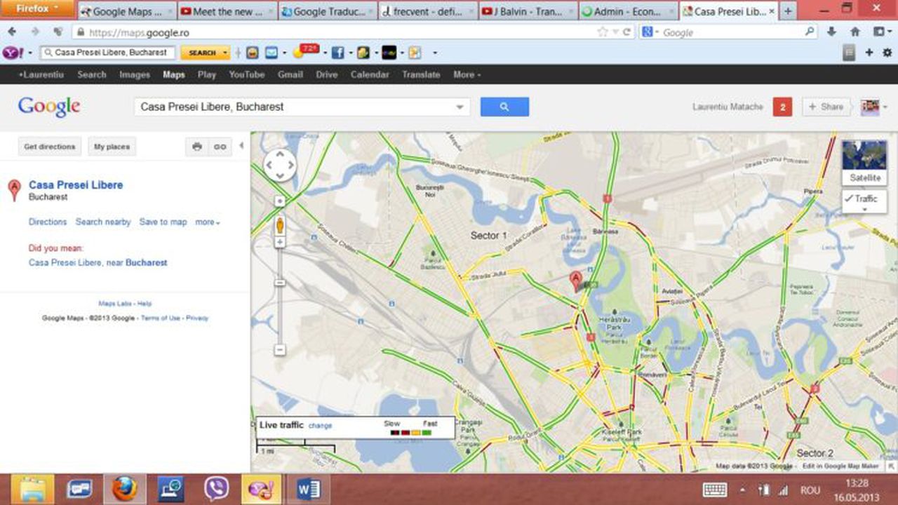Open the Yahoo toolbar mail icon
Viewport: 898px width, 505px height.
tap(271, 53)
